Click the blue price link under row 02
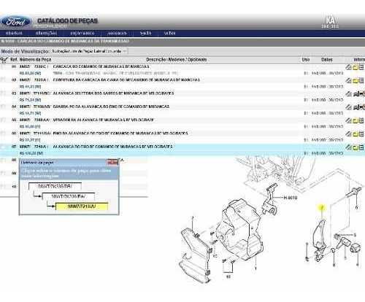Viewport: 365px width, 302px height. pos(30,87)
